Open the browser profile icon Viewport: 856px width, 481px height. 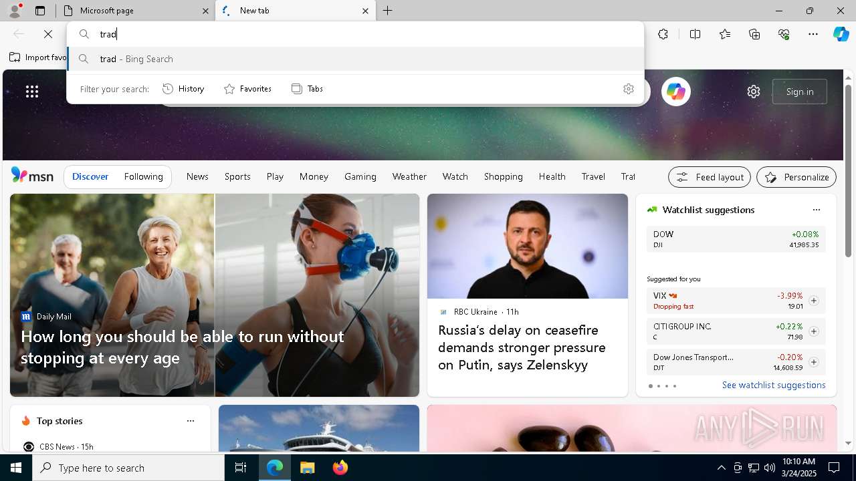(x=15, y=11)
